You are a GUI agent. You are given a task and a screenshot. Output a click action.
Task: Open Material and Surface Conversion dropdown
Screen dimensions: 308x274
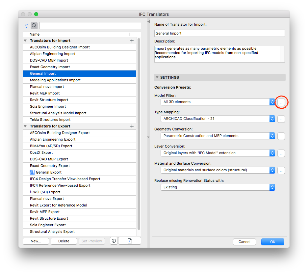point(218,170)
